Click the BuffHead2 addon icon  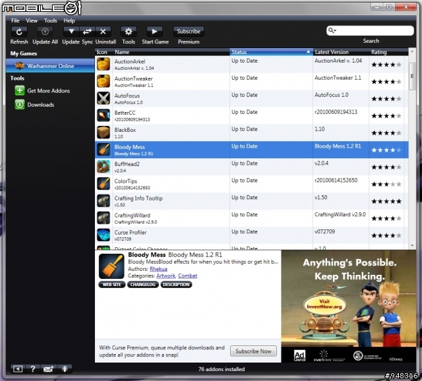[104, 167]
